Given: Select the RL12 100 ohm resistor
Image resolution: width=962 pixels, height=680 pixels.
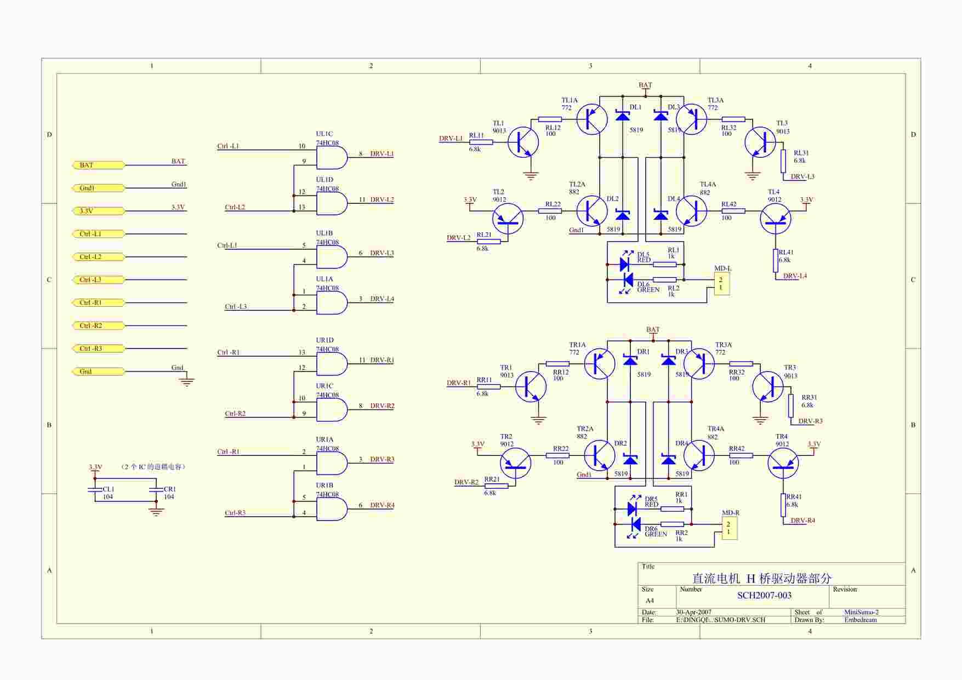Looking at the screenshot, I should pos(550,119).
